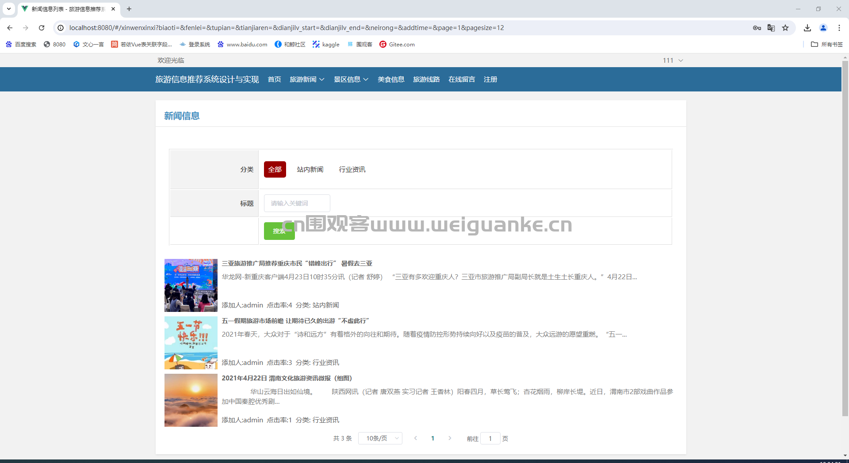Open the 注册 menu item
This screenshot has height=463, width=849.
click(x=490, y=80)
